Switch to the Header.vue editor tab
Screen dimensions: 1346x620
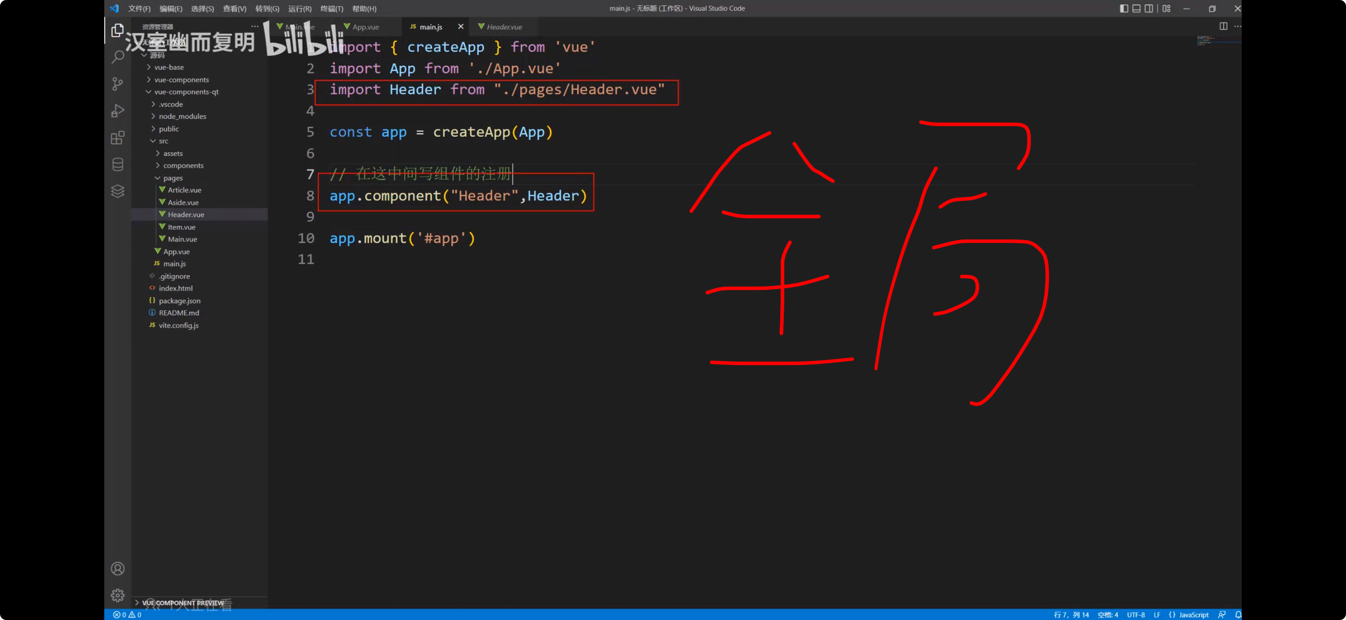point(503,27)
